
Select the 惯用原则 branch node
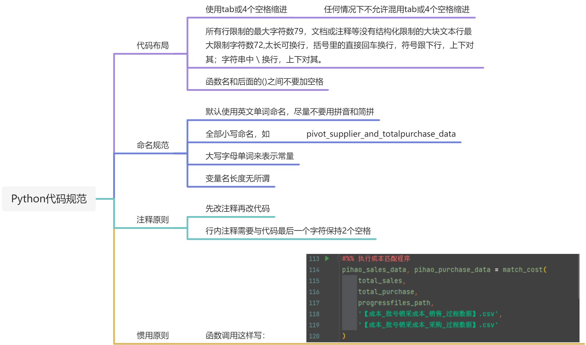coord(153,335)
